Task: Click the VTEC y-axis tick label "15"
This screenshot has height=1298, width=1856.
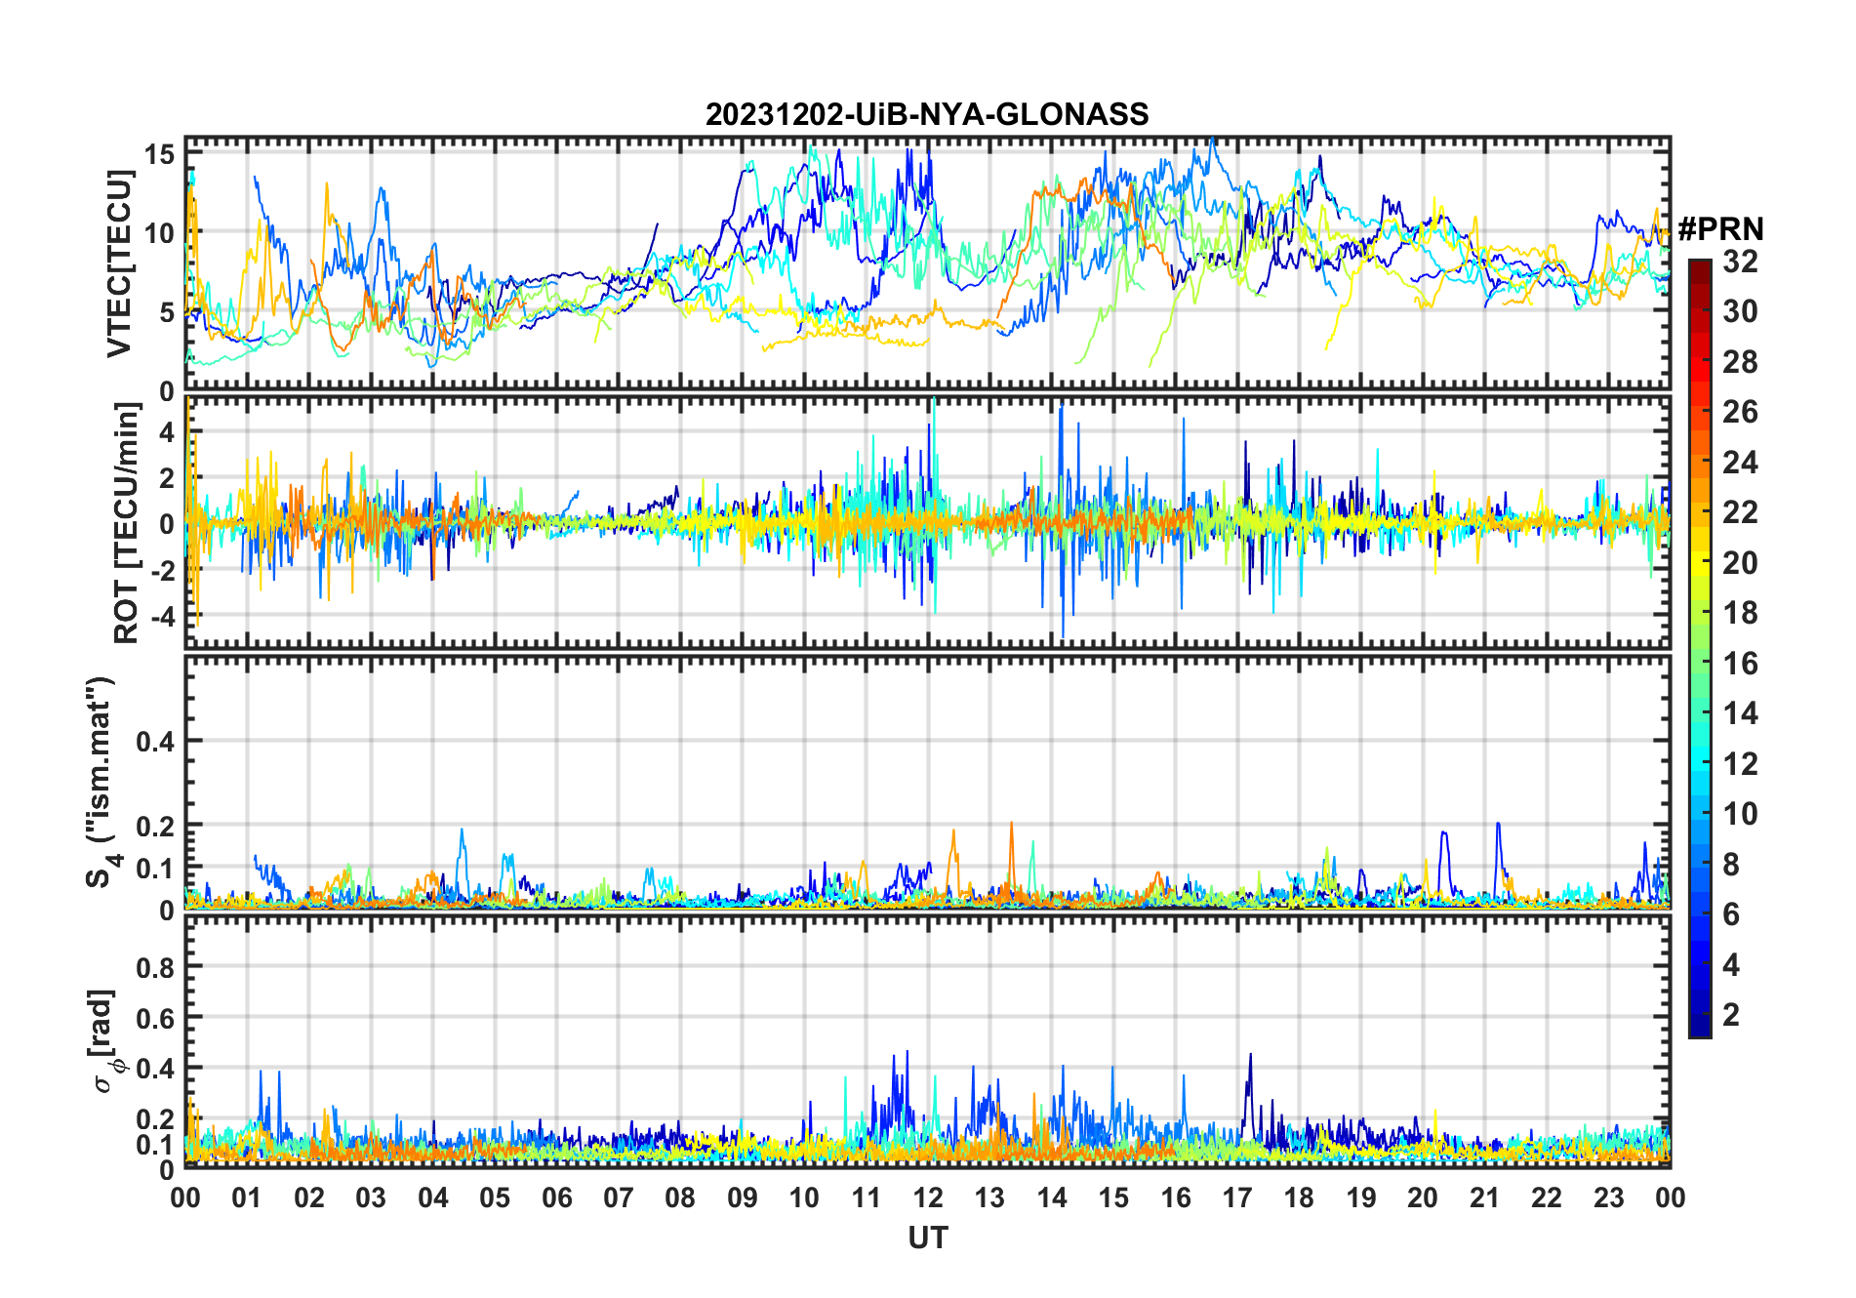Action: (160, 153)
